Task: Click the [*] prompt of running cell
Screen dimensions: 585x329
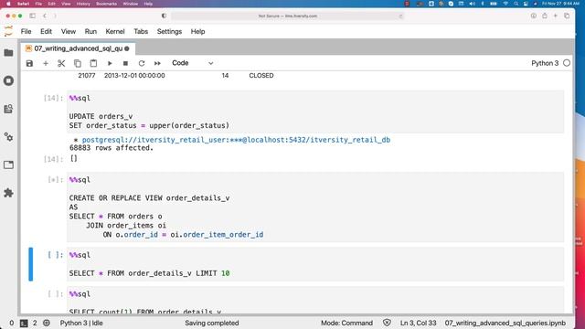Action: (x=55, y=180)
